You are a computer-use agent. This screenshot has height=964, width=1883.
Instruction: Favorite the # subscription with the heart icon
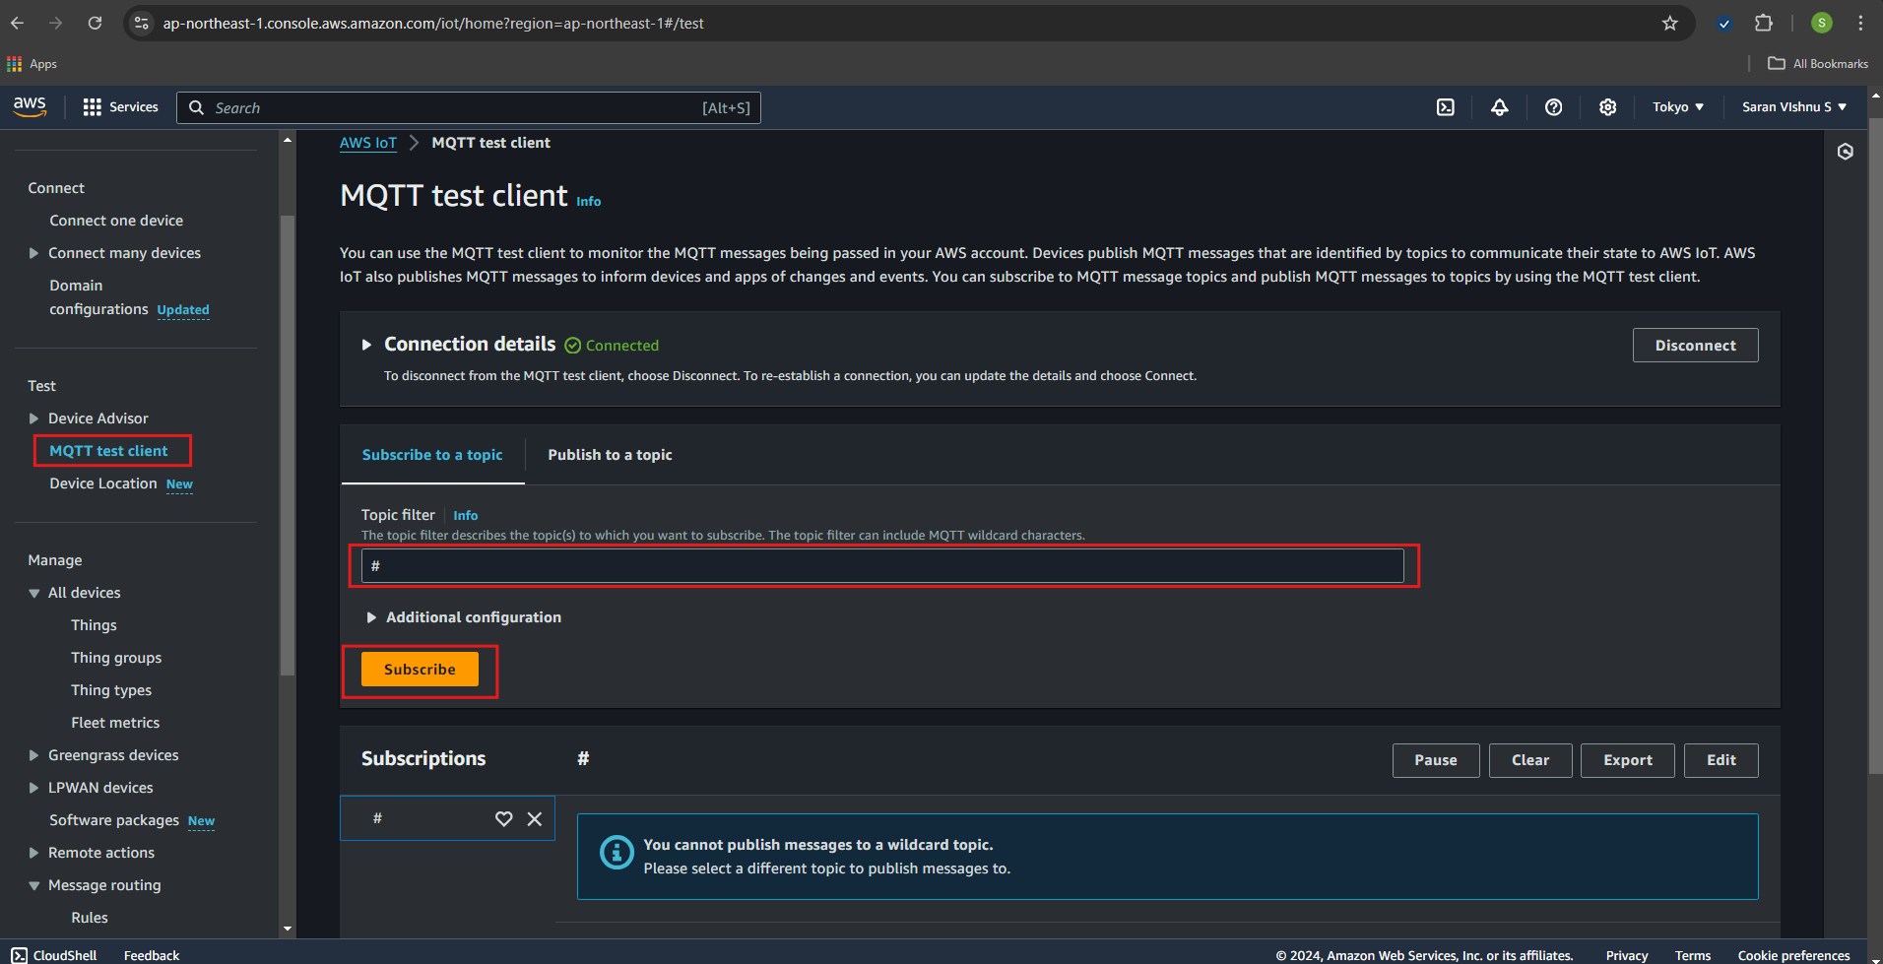(503, 818)
